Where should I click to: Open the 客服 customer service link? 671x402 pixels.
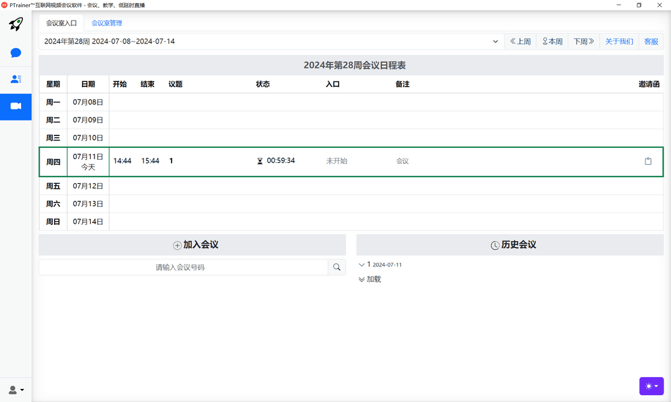(x=651, y=42)
